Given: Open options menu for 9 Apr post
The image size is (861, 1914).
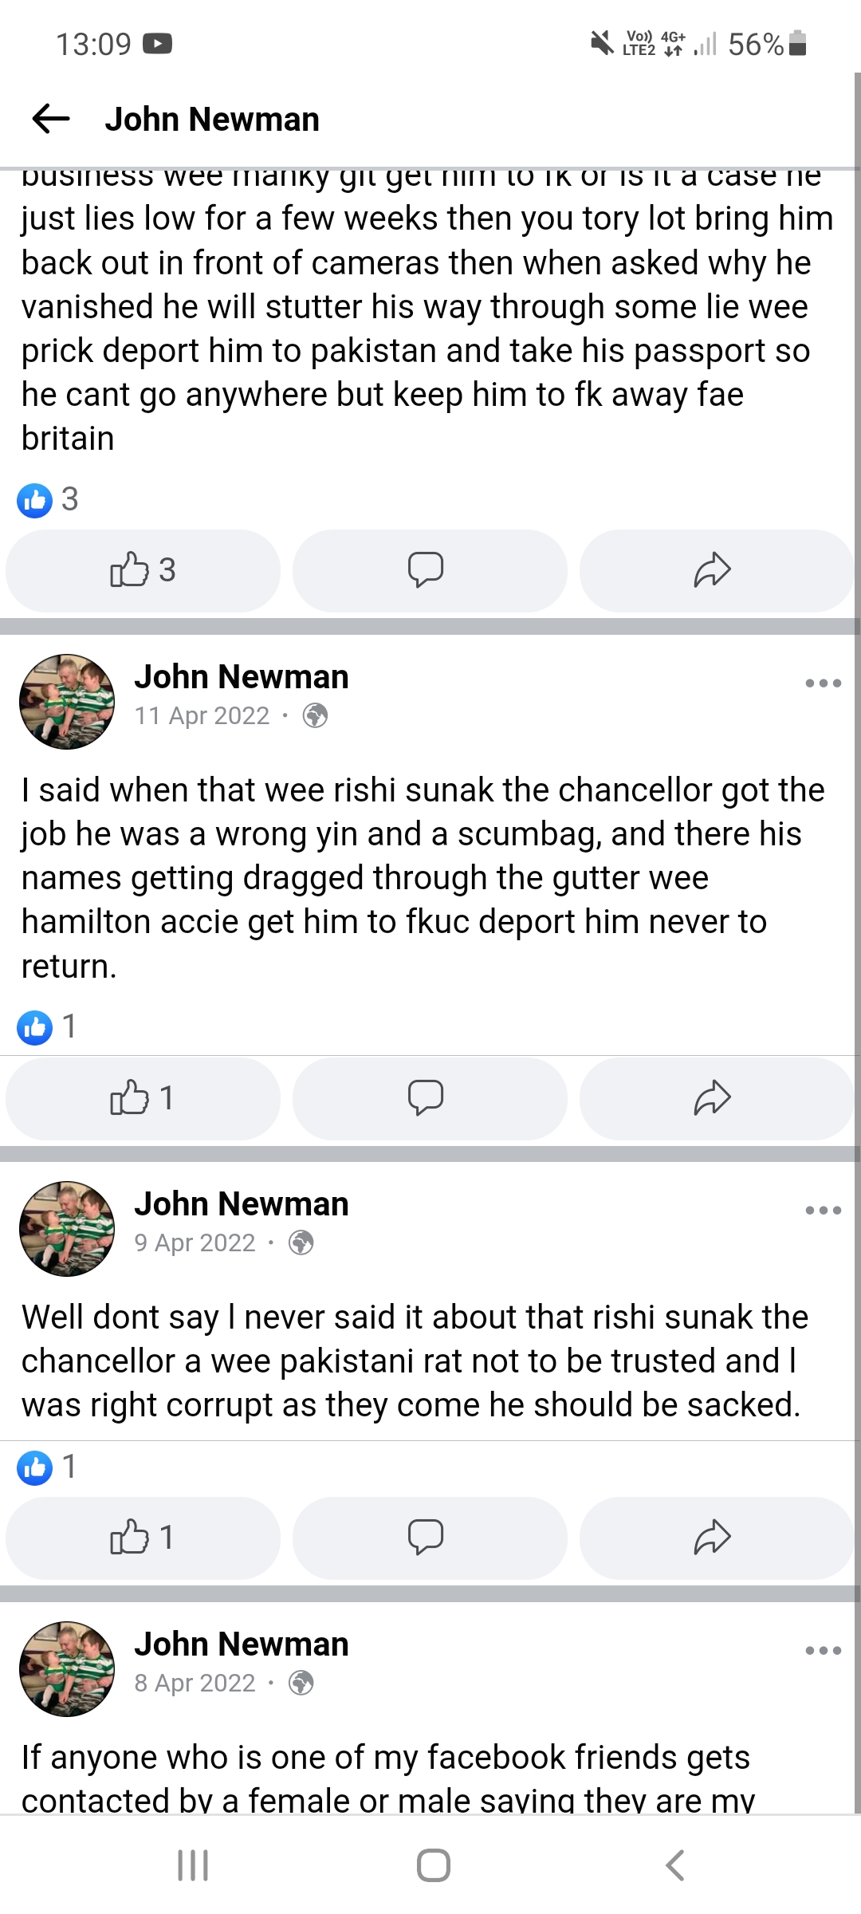Looking at the screenshot, I should [823, 1211].
